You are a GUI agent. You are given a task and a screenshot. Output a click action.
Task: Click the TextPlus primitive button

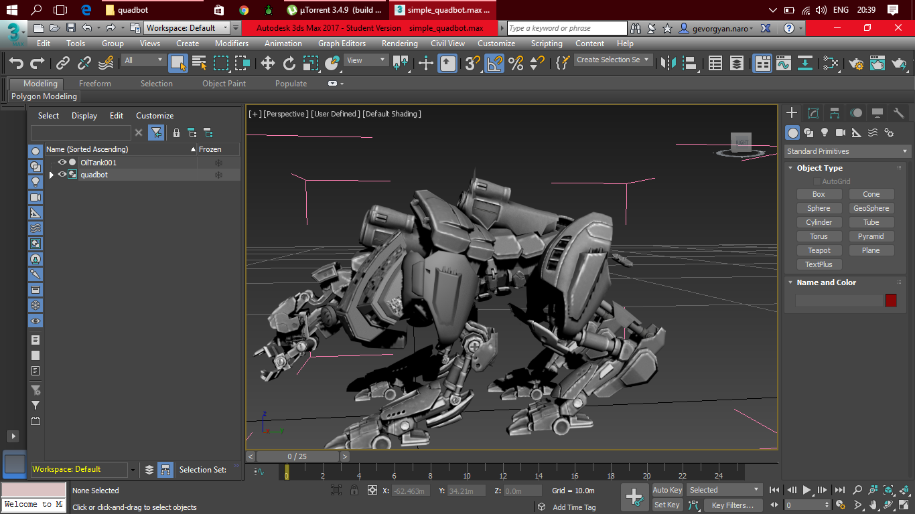tap(819, 264)
